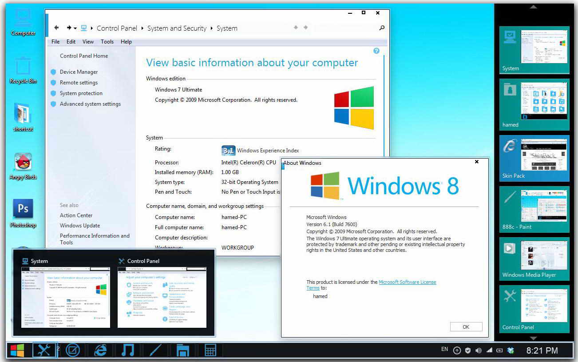578x362 pixels.
Task: Switch to Windows Media Player sidebar thumbnail
Action: [534, 259]
